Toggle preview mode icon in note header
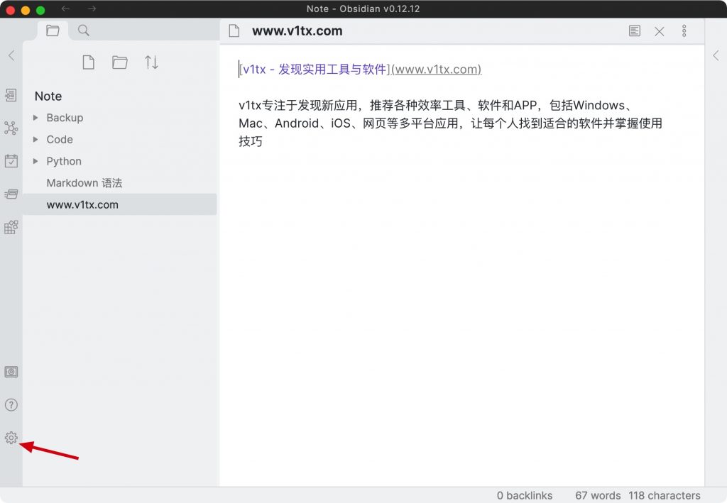The image size is (727, 503). click(635, 31)
